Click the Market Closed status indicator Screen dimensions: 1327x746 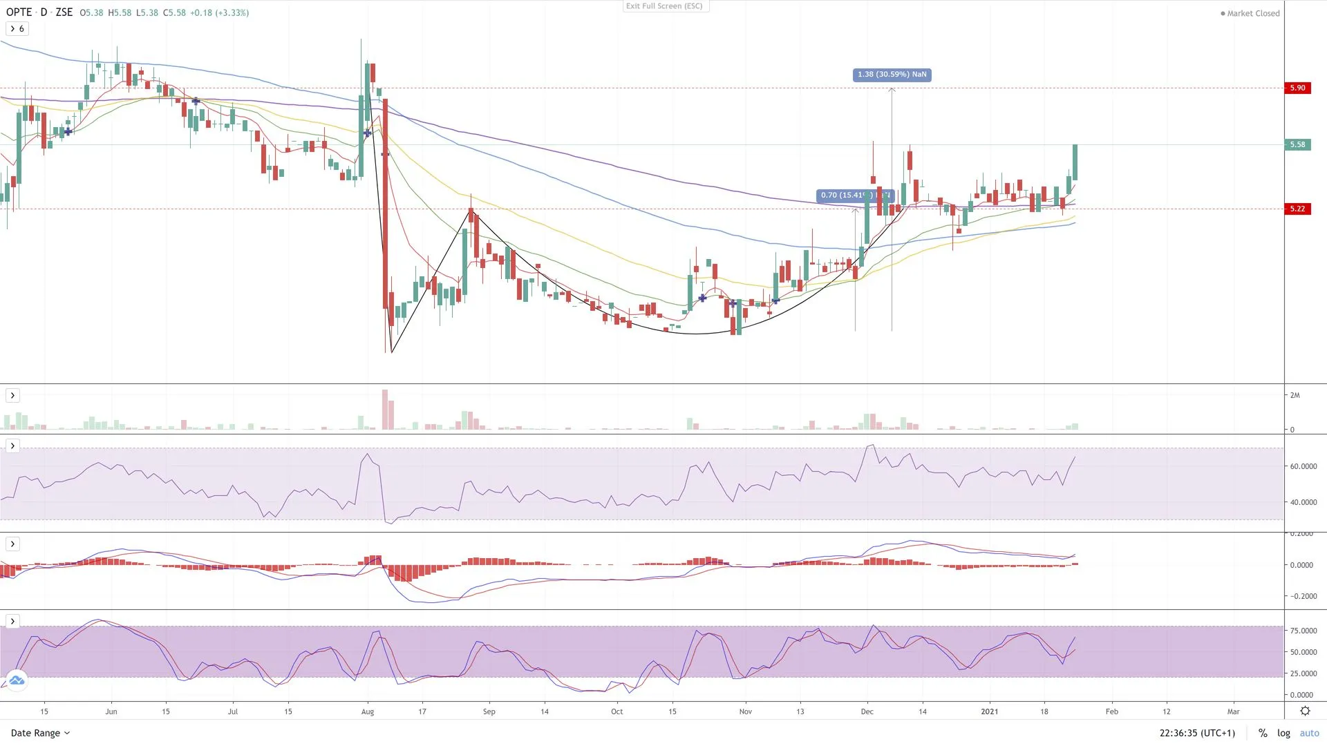click(1250, 13)
